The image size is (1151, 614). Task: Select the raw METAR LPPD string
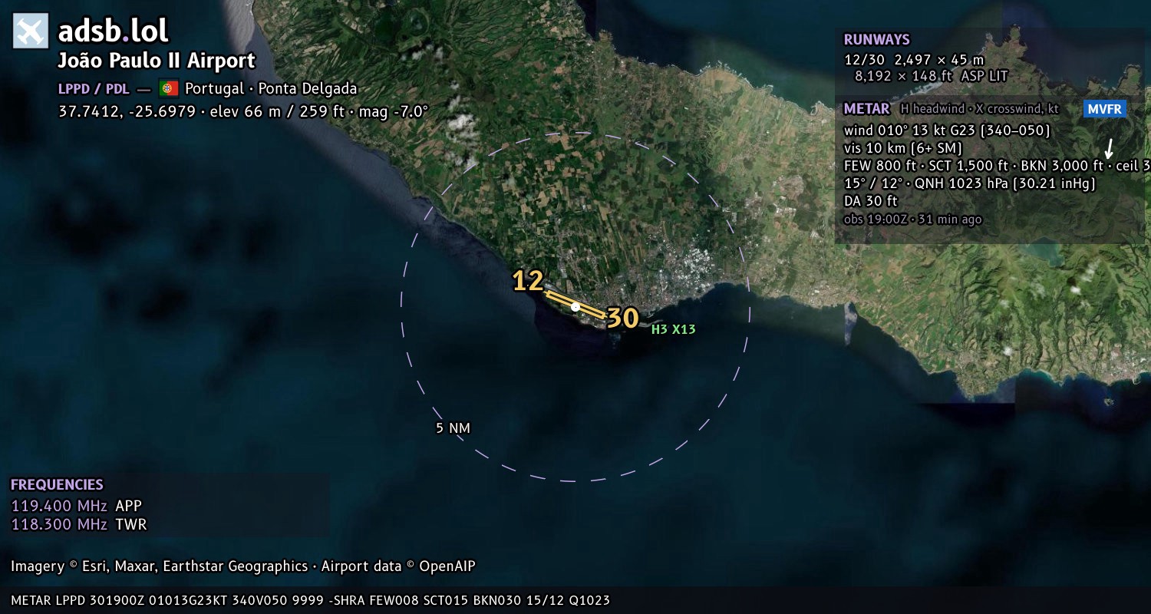[x=311, y=600]
